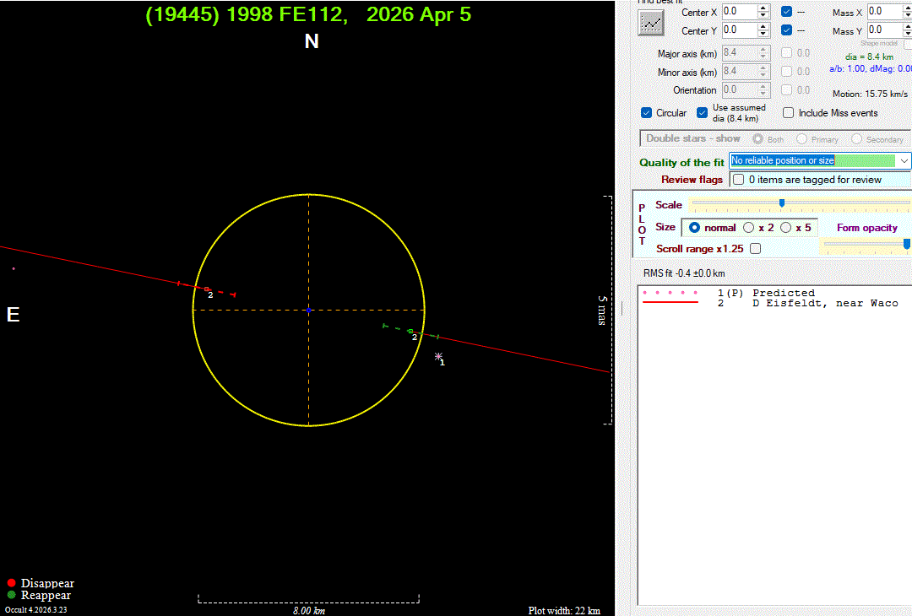912x616 pixels.
Task: Select the x 5 plot size option
Action: 785,228
